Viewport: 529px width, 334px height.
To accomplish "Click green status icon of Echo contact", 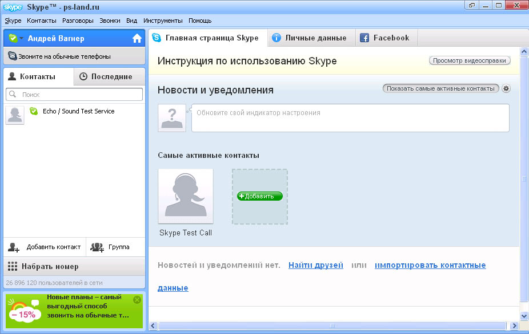I will coord(33,111).
